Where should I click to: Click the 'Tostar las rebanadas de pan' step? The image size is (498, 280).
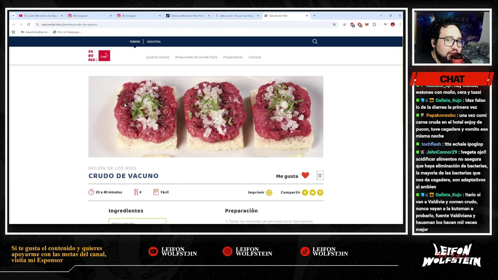269,221
